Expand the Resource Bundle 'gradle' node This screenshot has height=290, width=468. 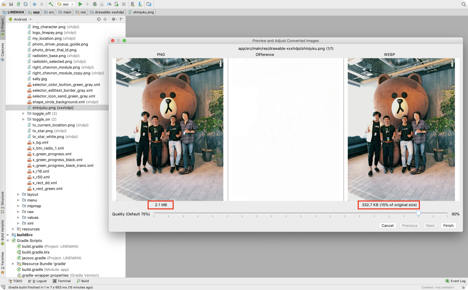click(x=13, y=264)
